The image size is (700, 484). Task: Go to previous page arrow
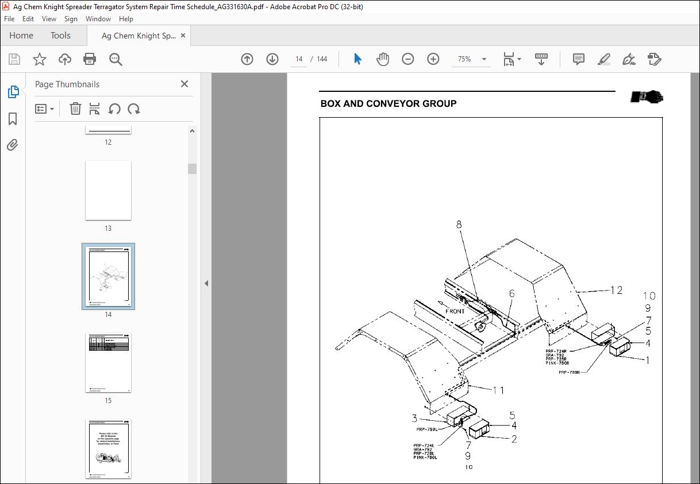coord(247,59)
